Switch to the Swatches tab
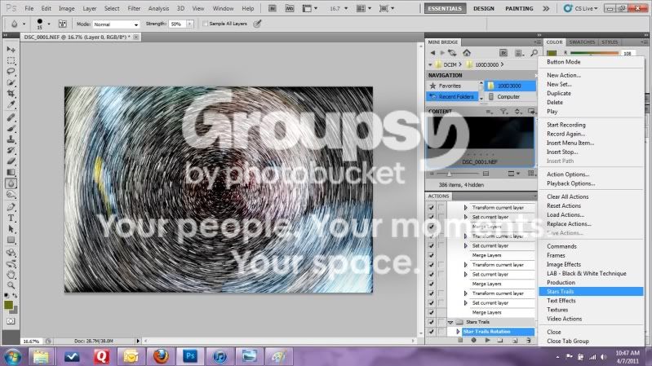Viewport: 652px width, 366px height. [x=582, y=42]
